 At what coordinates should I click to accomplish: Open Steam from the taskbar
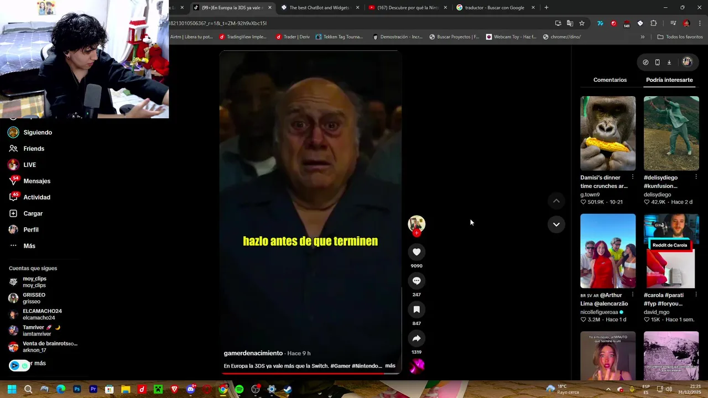288,389
